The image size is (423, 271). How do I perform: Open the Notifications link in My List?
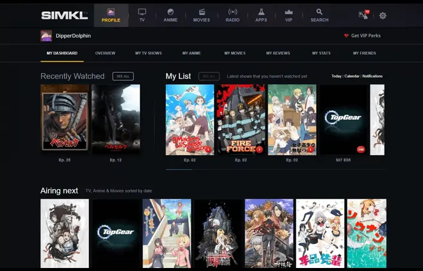(372, 76)
